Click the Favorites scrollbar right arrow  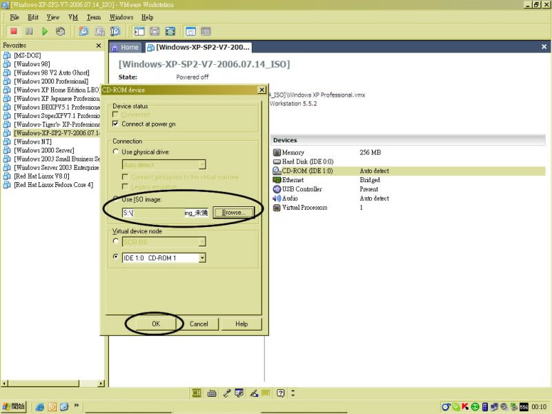101,383
